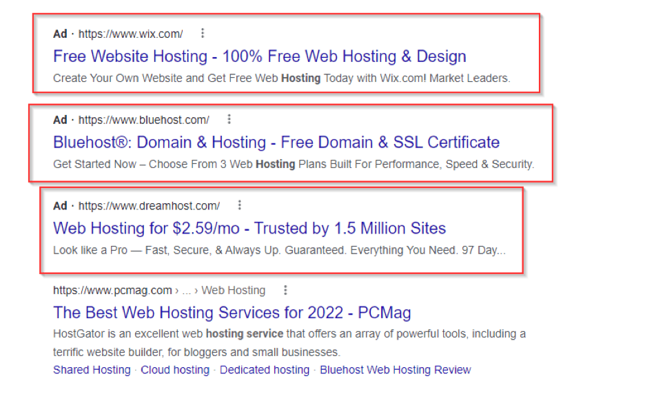Follow the Bluehost Web Hosting Review sitelink
Viewport: 645px width, 405px height.
(x=396, y=370)
